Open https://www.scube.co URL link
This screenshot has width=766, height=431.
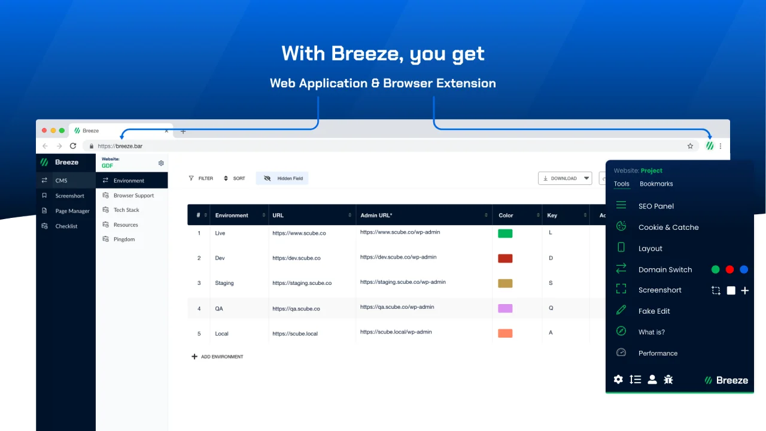point(299,233)
